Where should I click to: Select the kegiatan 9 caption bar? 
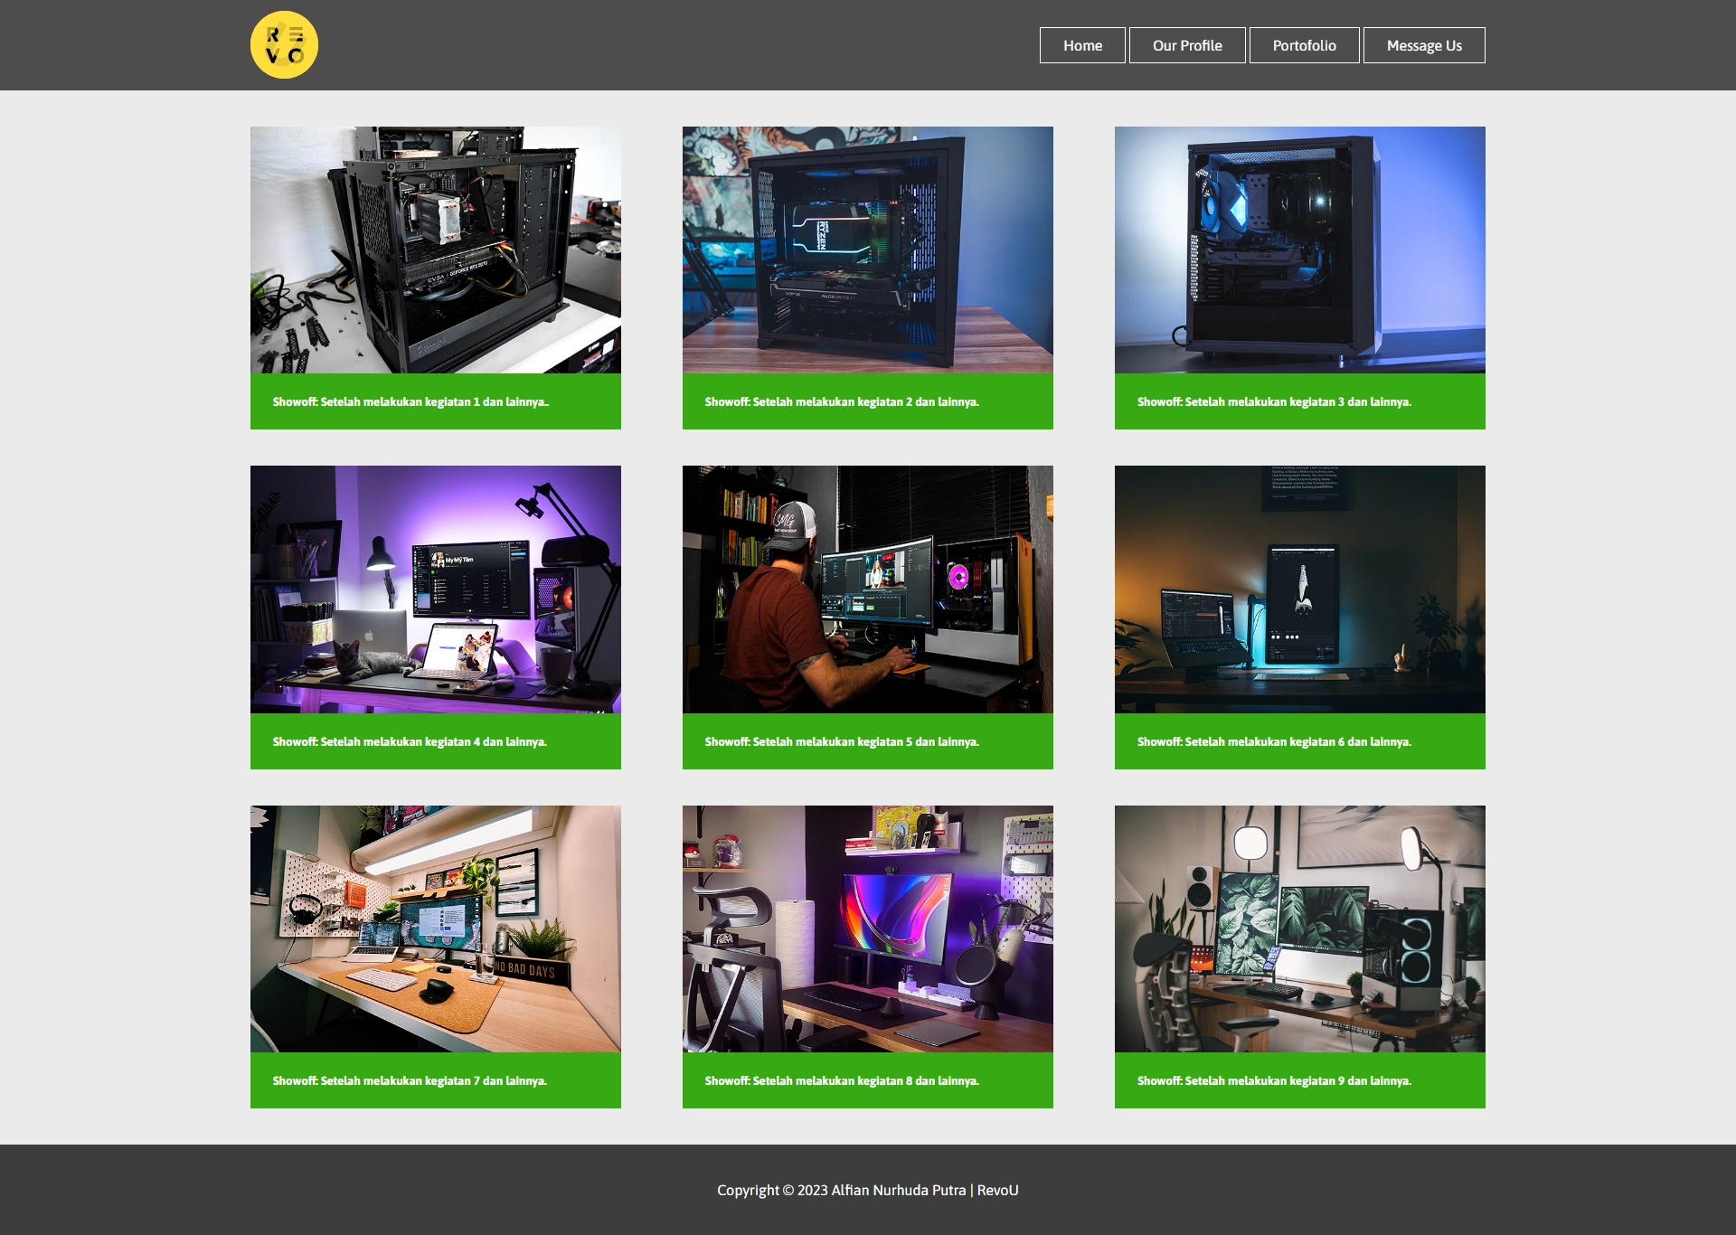coord(1275,1080)
